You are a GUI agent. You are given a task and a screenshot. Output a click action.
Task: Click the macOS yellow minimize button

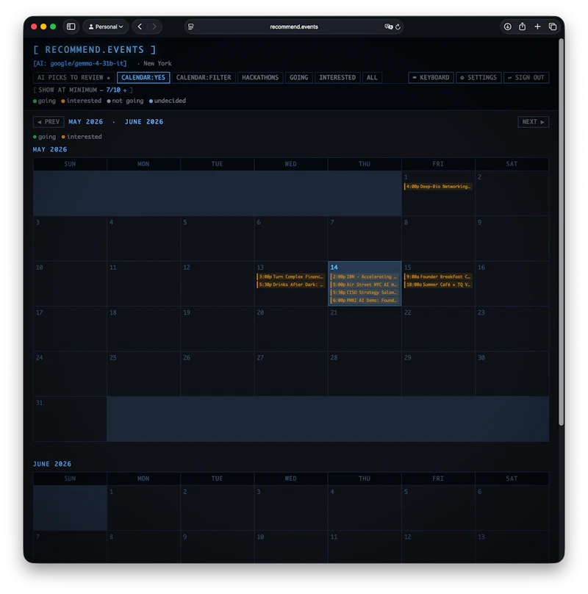coord(43,26)
